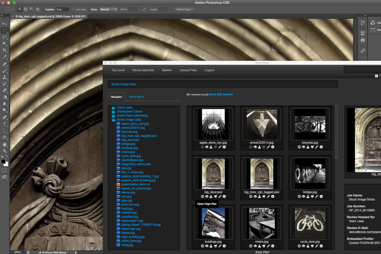The image size is (381, 254).
Task: Select the Eyedropper tool
Action: click(x=4, y=57)
